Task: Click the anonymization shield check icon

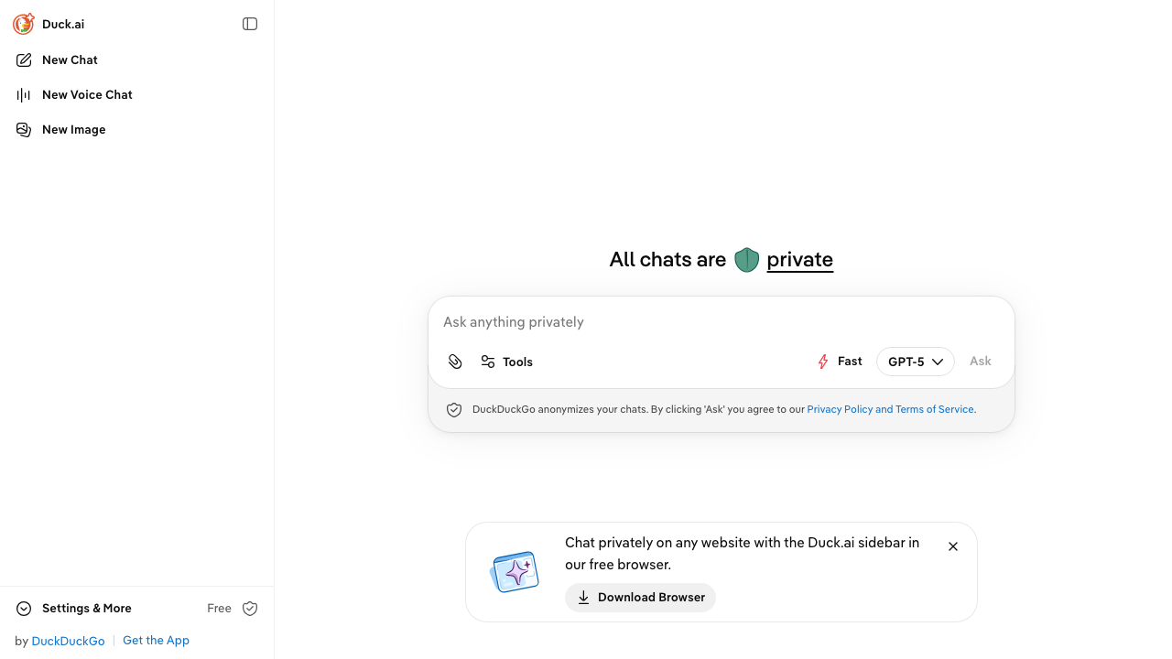Action: [x=454, y=410]
